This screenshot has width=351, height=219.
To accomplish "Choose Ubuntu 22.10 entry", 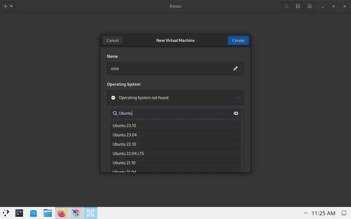I will point(175,144).
